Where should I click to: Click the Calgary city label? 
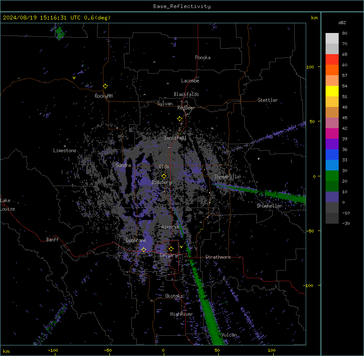(168, 255)
